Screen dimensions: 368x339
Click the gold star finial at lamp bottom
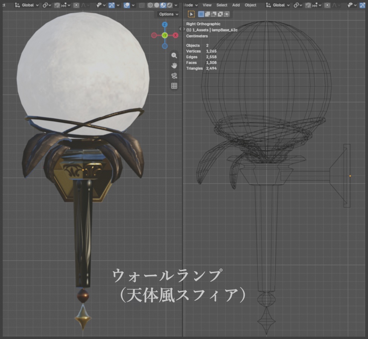(x=83, y=317)
